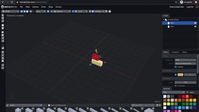Toggle the snapping checkmark before grid Medium
199x112 pixels.
tap(52, 12)
